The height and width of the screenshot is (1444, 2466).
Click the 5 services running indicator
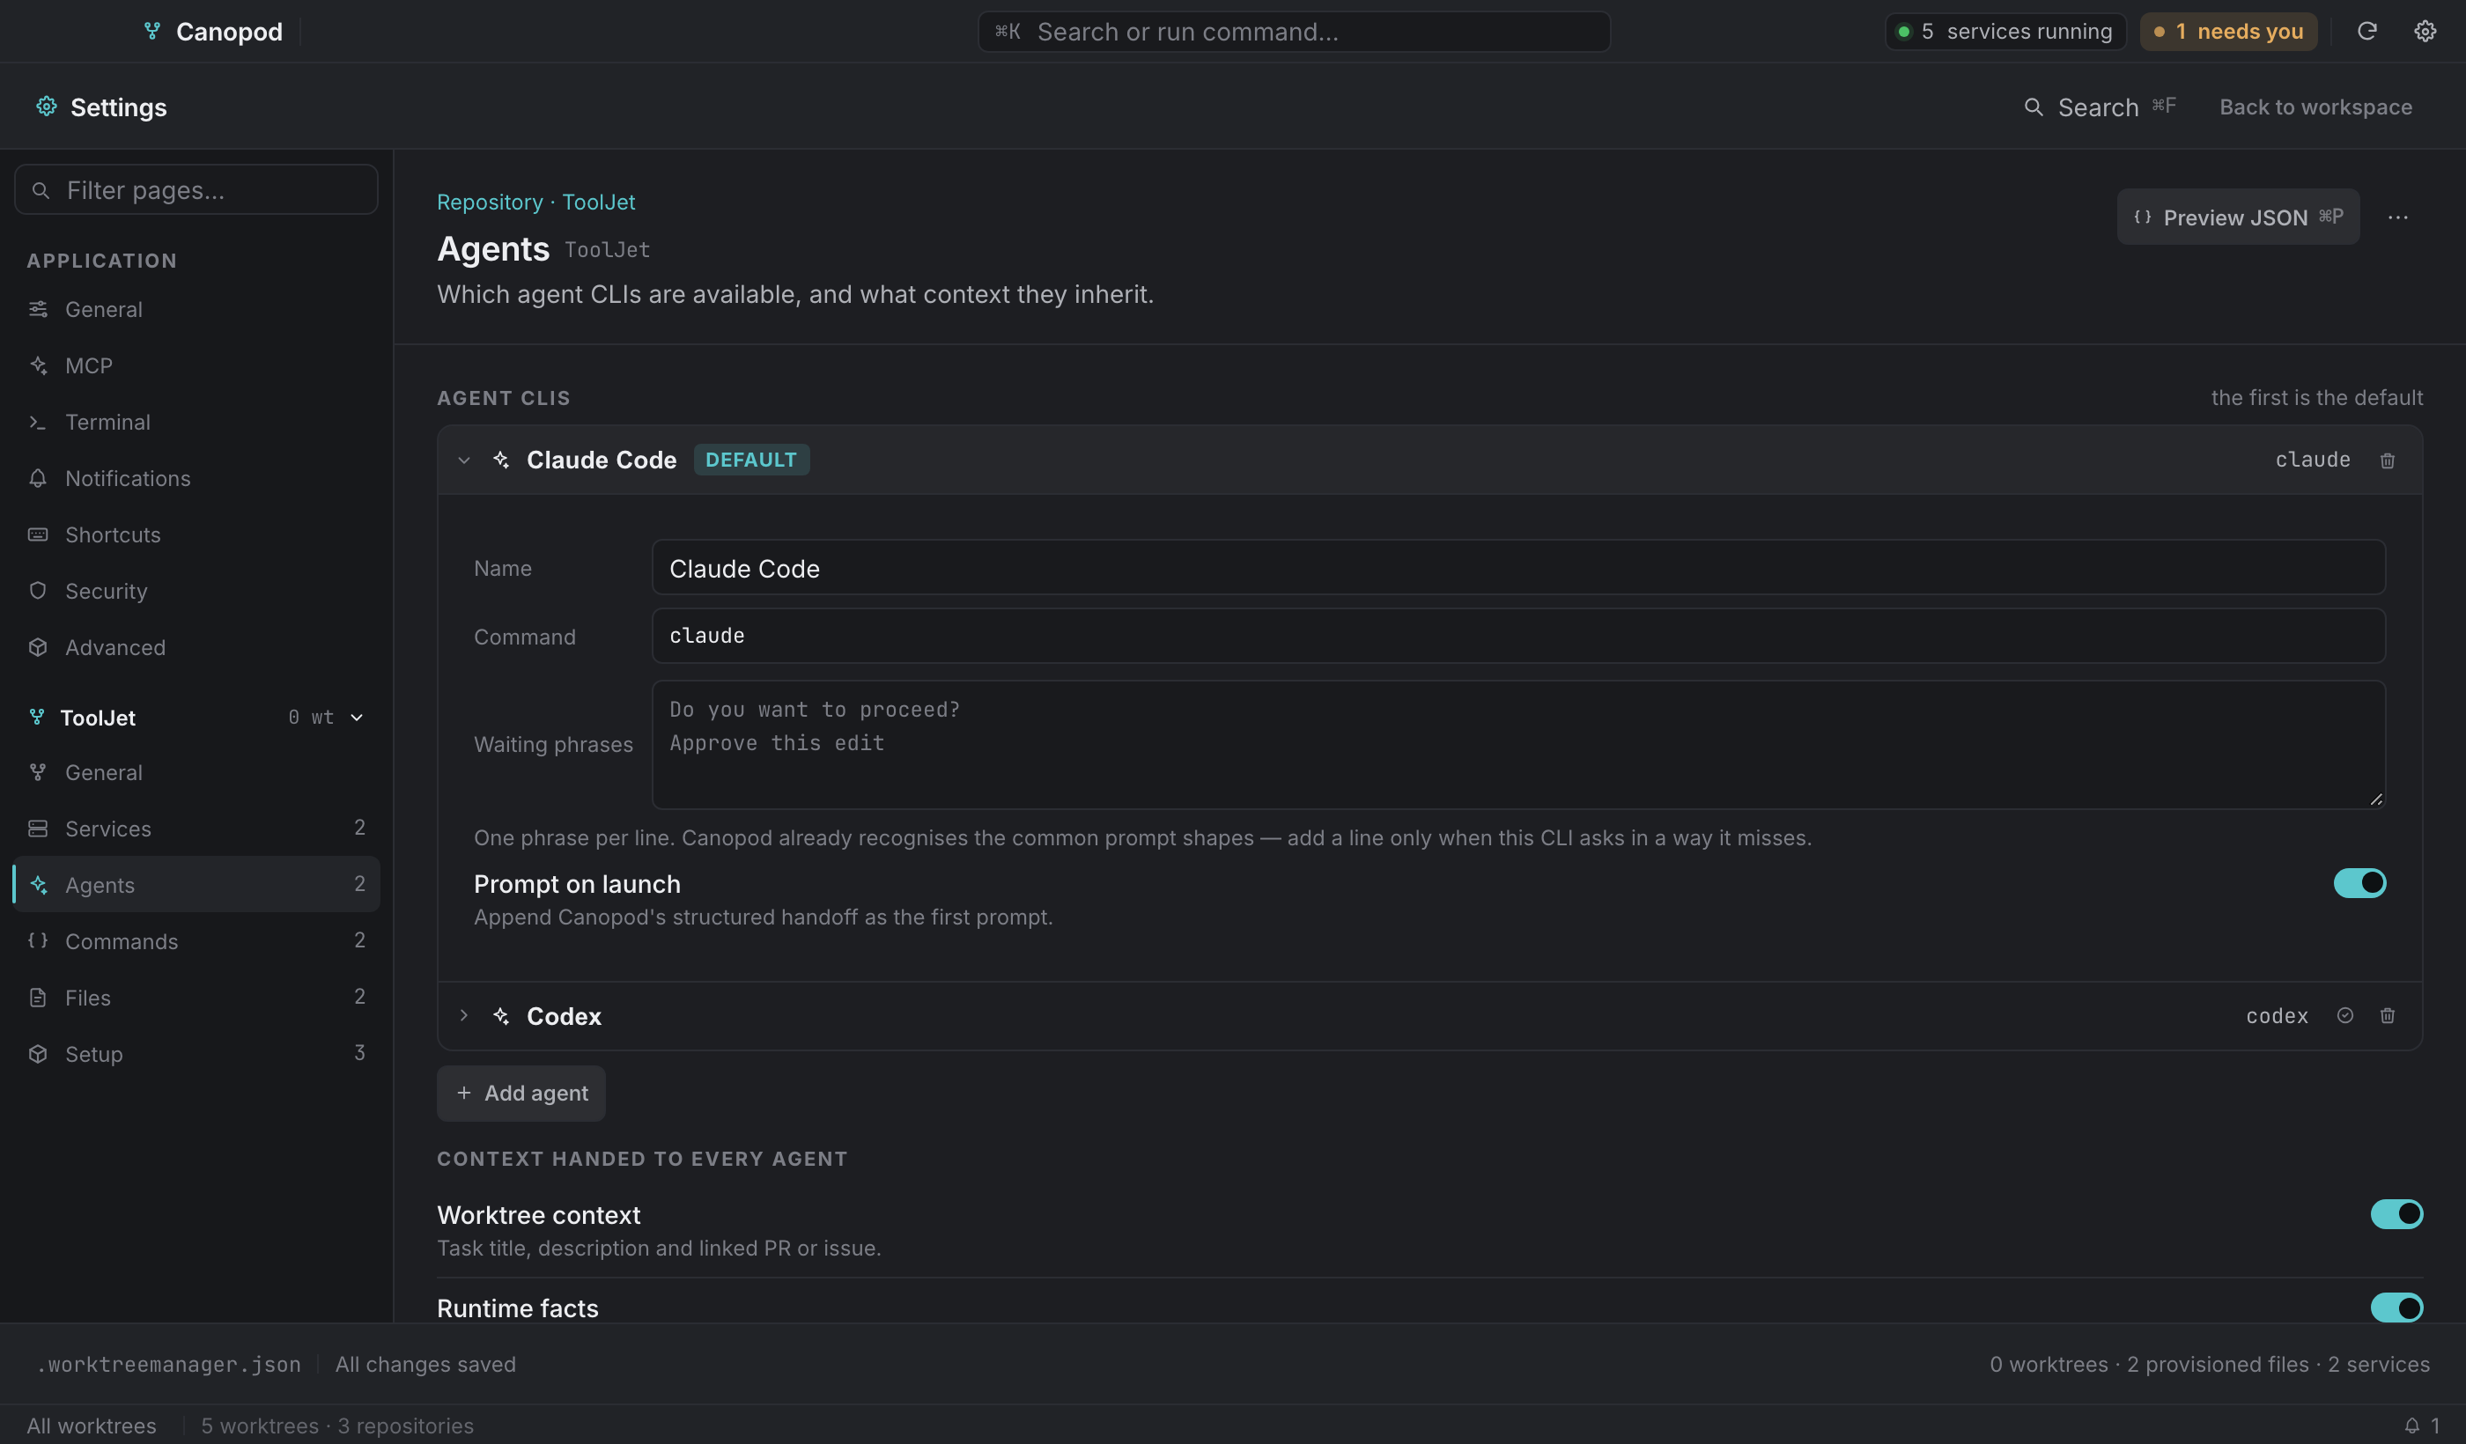tap(2005, 32)
